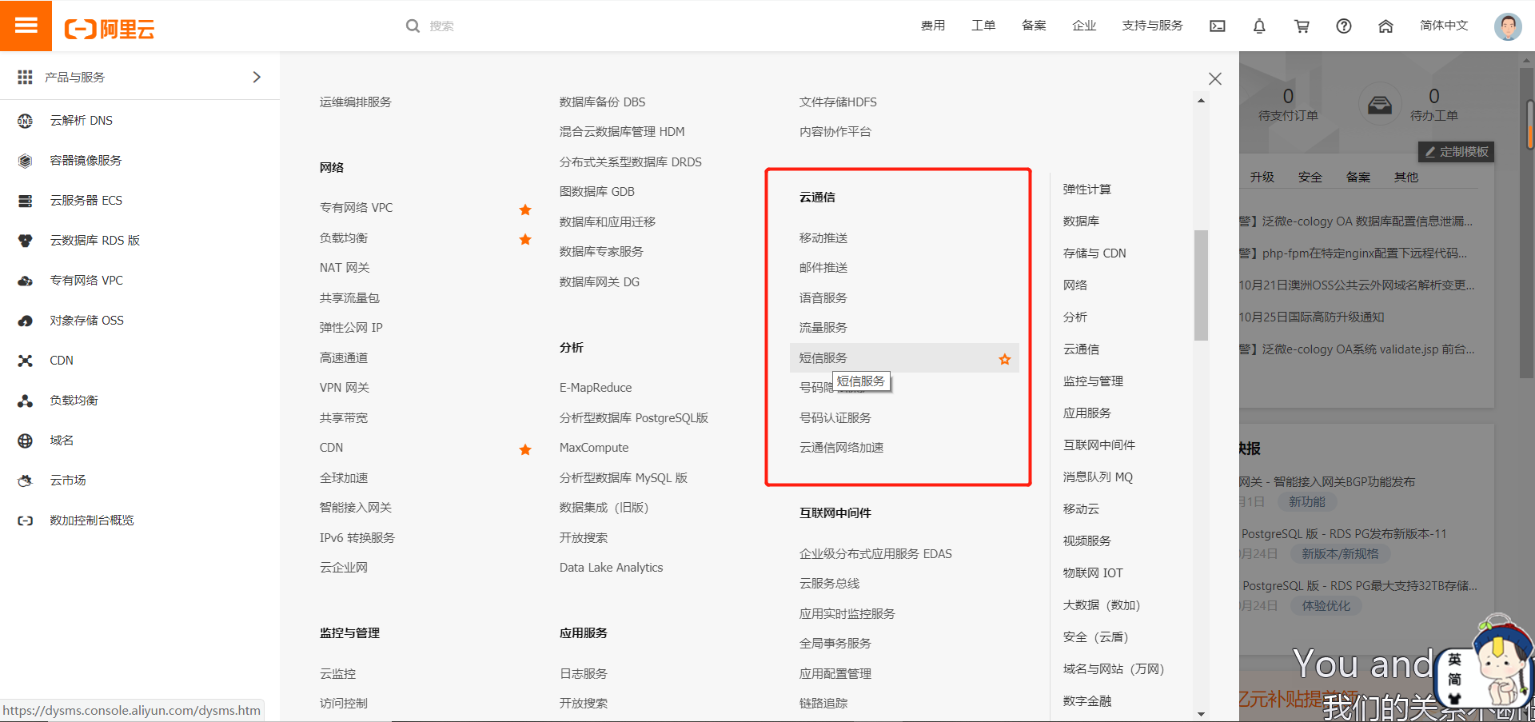Open 企业级分布式应用服务 EDAS
Screen dimensions: 1535x722
coord(875,554)
